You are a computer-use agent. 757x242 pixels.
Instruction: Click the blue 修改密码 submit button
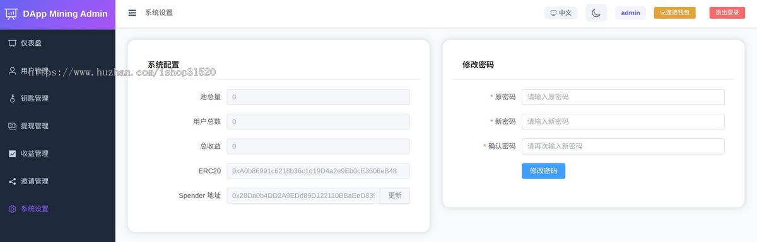click(x=543, y=171)
